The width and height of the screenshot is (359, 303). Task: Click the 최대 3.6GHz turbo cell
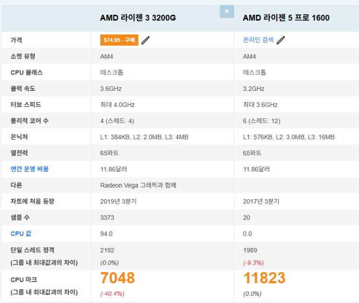click(260, 105)
